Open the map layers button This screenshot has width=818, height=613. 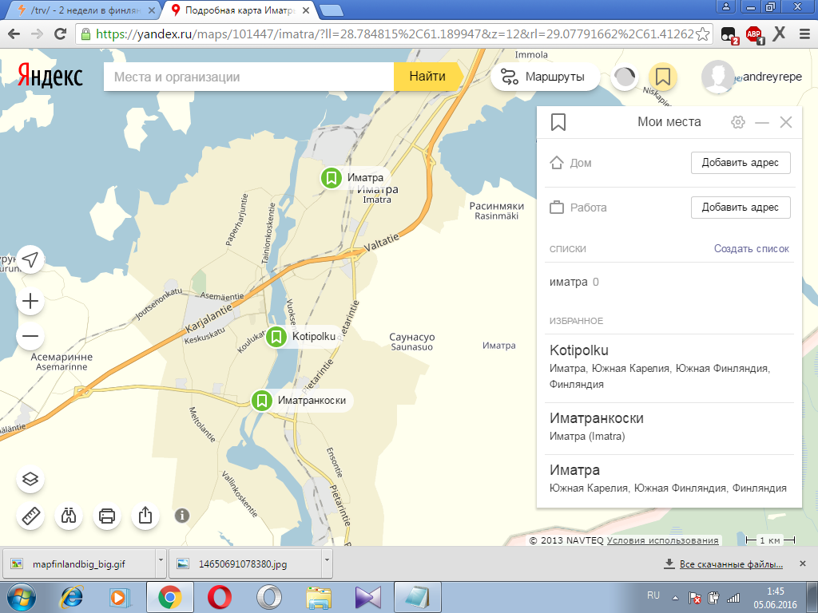click(30, 479)
